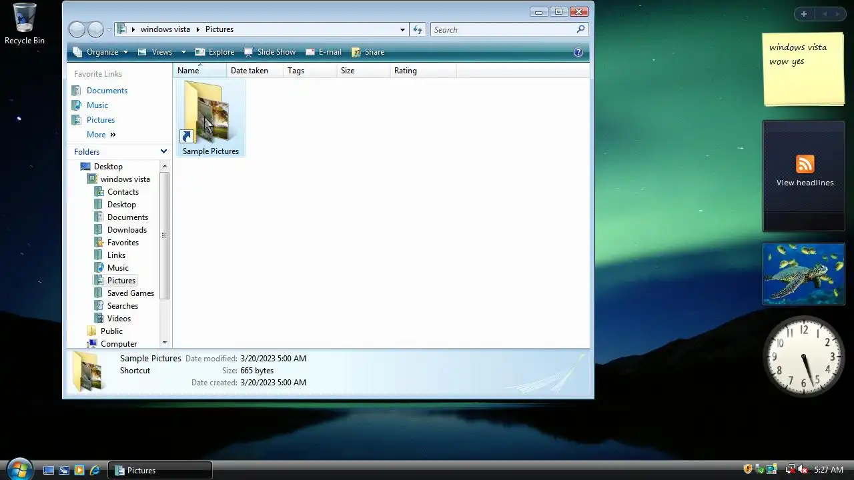The height and width of the screenshot is (480, 854).
Task: Refresh the Pictures folder view
Action: point(418,29)
